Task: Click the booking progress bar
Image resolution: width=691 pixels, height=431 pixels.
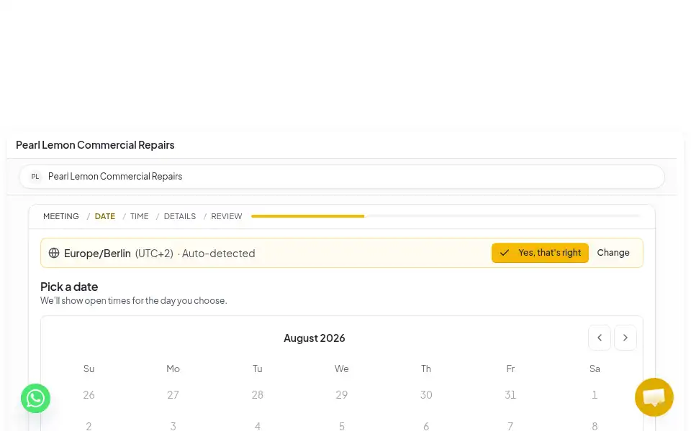Action: [x=446, y=216]
